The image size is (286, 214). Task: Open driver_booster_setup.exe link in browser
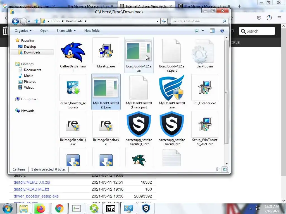pos(36,196)
